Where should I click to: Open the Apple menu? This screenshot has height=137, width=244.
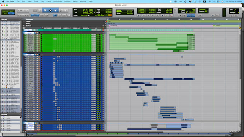[3, 1]
